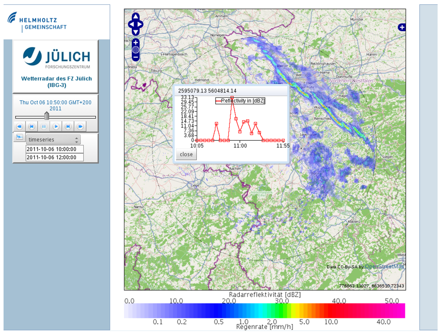Rewind the radar animation fast backward
Viewport: 444px width, 333px height.
pos(20,126)
